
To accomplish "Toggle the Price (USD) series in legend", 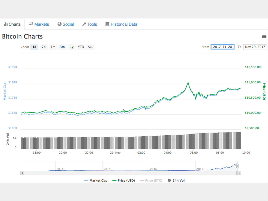I will coord(124,181).
